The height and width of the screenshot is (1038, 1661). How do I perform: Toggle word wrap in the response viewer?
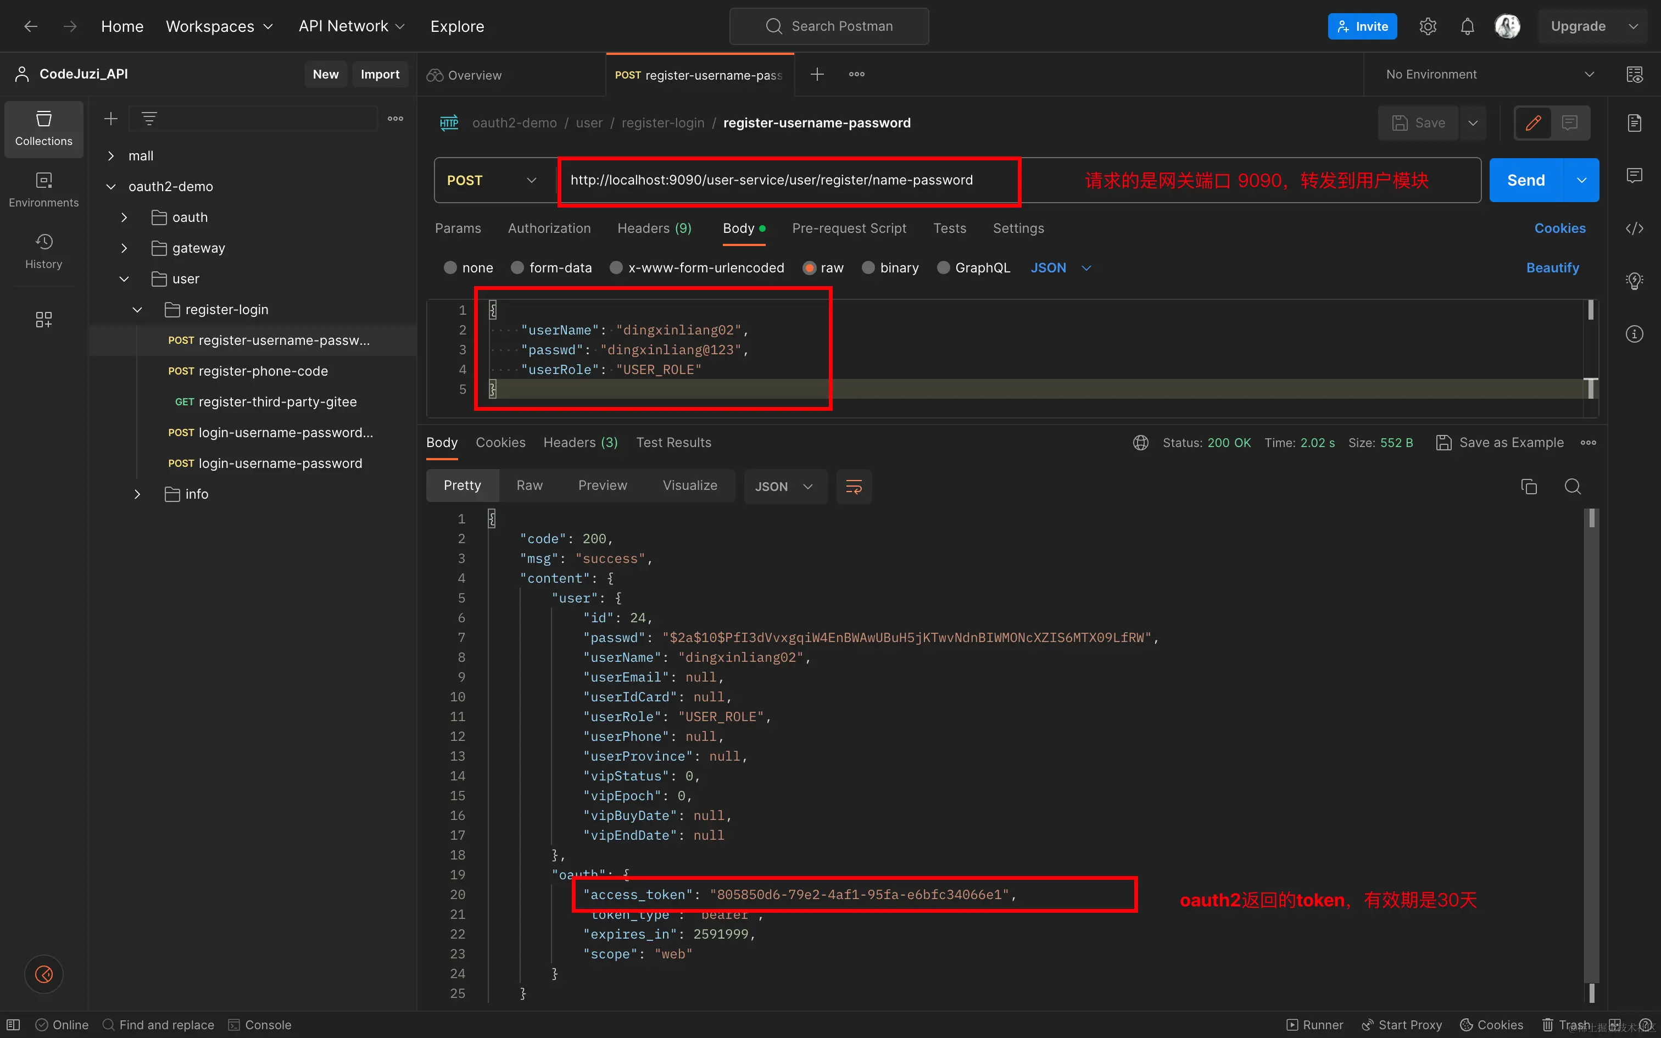[854, 486]
